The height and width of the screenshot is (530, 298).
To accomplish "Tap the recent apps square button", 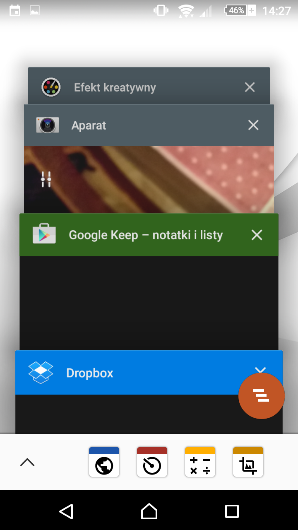I will (x=232, y=511).
